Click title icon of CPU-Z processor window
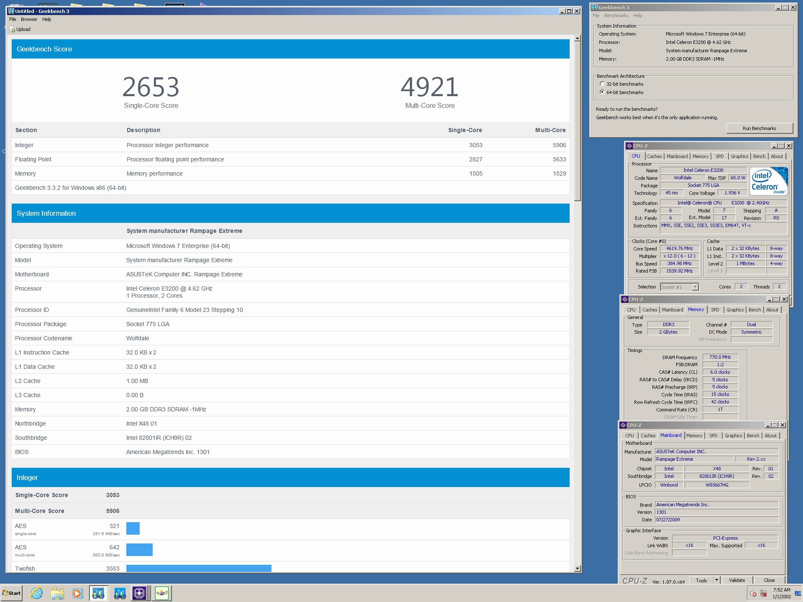The height and width of the screenshot is (602, 803). [629, 146]
